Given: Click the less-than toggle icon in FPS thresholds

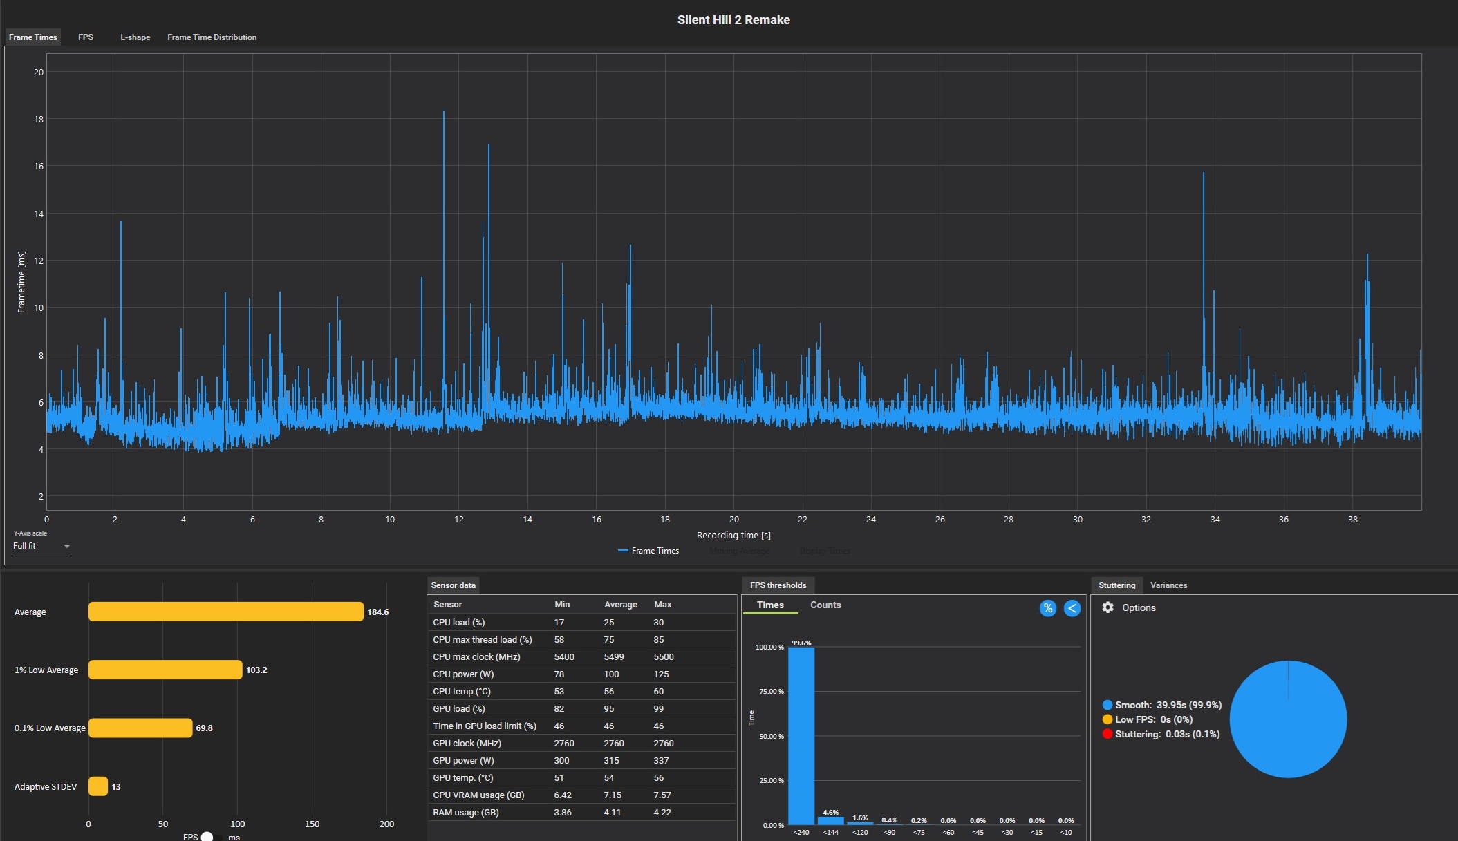Looking at the screenshot, I should pos(1072,608).
